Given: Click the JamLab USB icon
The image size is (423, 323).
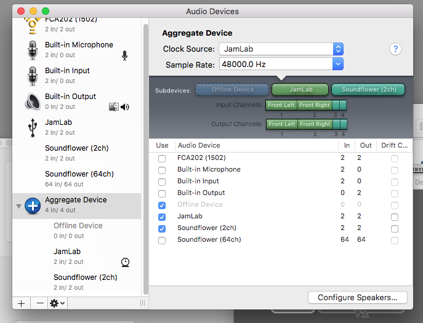Looking at the screenshot, I should click(x=33, y=127).
